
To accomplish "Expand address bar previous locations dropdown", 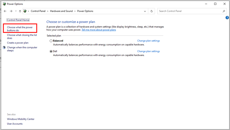I will pyautogui.click(x=145, y=11).
